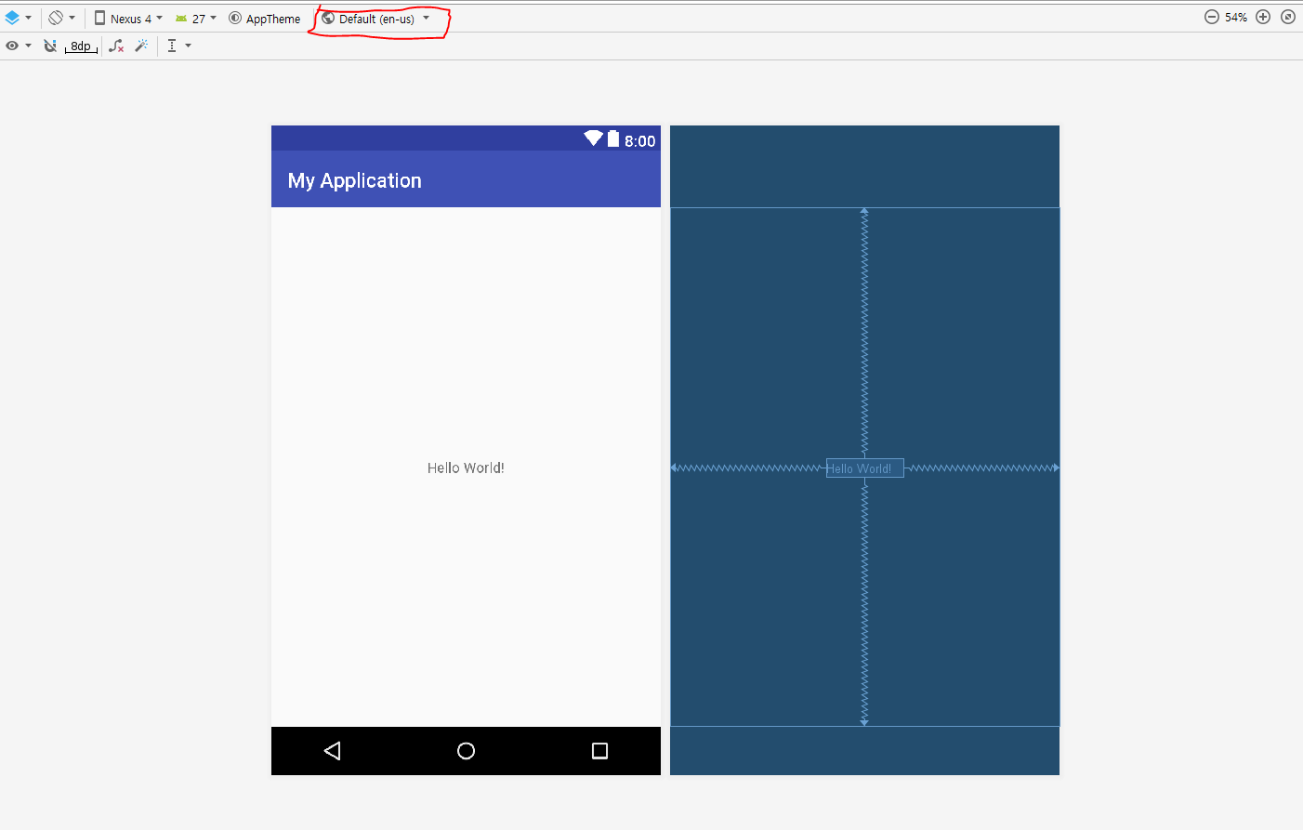This screenshot has height=830, width=1303.
Task: Open the API level 27 dropdown
Action: coord(196,19)
